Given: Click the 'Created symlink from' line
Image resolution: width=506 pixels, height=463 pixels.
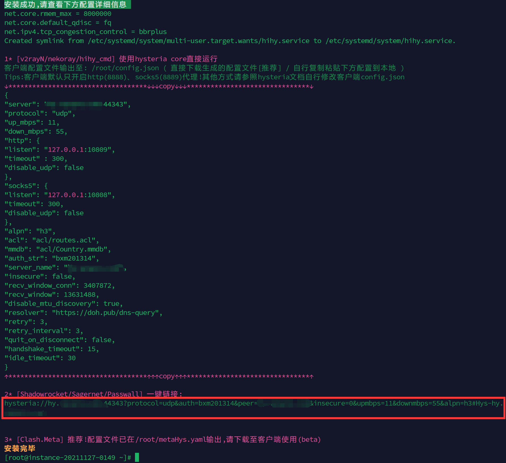Looking at the screenshot, I should 230,41.
